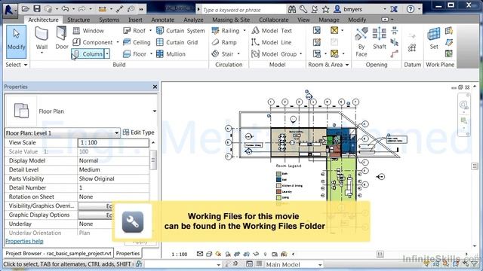Click the binoculars search icon
Viewport: 483px width, 271px height.
(292, 9)
